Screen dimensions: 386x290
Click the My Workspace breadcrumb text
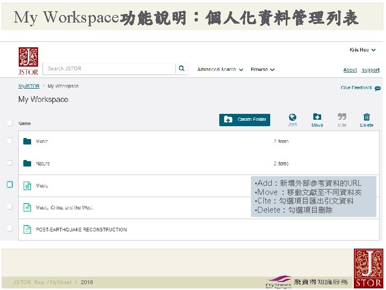coord(63,86)
